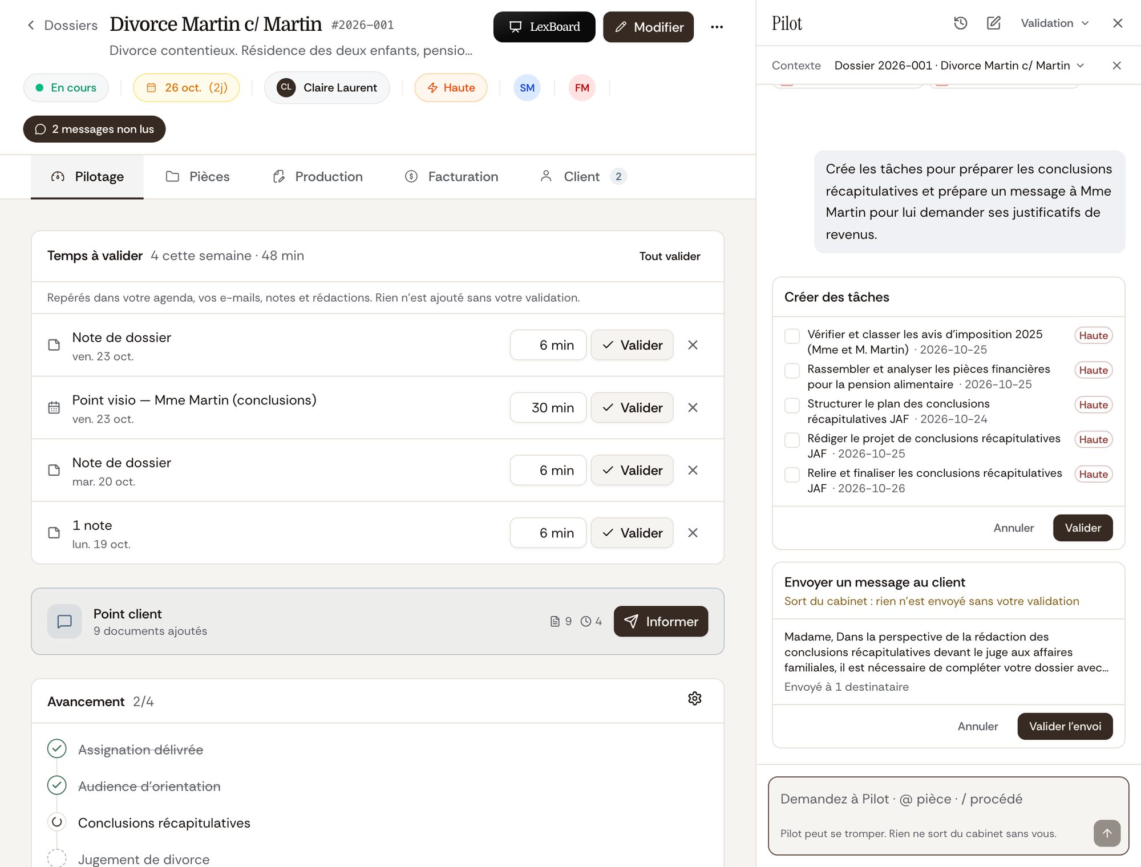This screenshot has height=867, width=1141.
Task: Change the Haute priority chip
Action: [x=451, y=88]
